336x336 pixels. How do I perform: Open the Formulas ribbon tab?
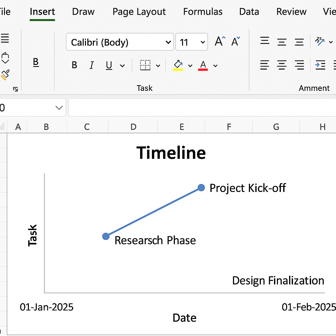point(203,12)
